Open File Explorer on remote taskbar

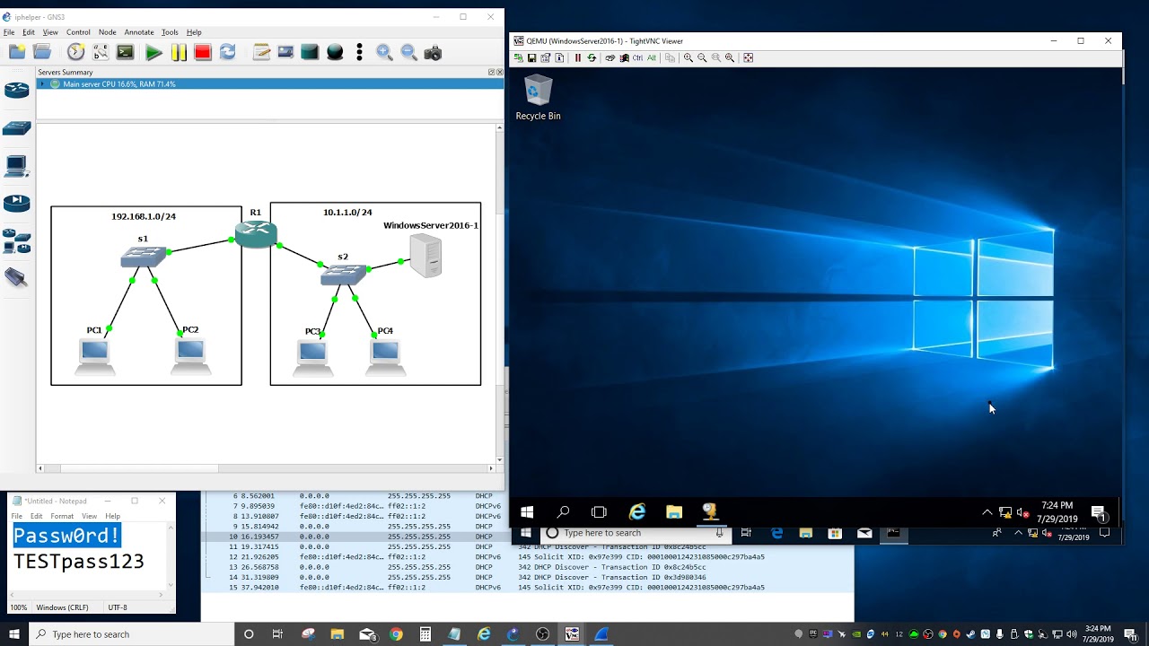[674, 512]
